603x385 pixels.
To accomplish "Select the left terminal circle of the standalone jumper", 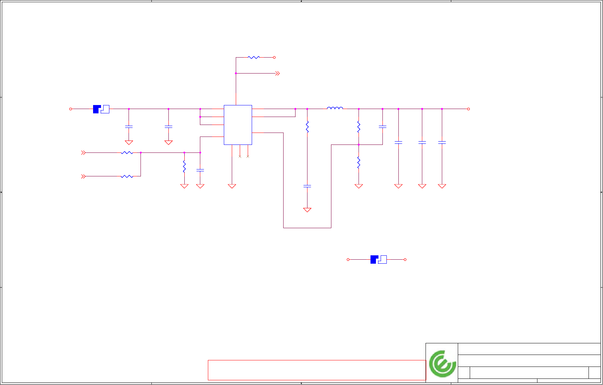I will 348,260.
